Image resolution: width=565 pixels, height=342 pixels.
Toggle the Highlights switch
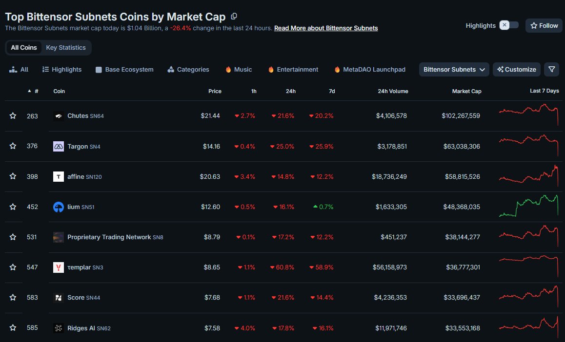click(x=509, y=25)
